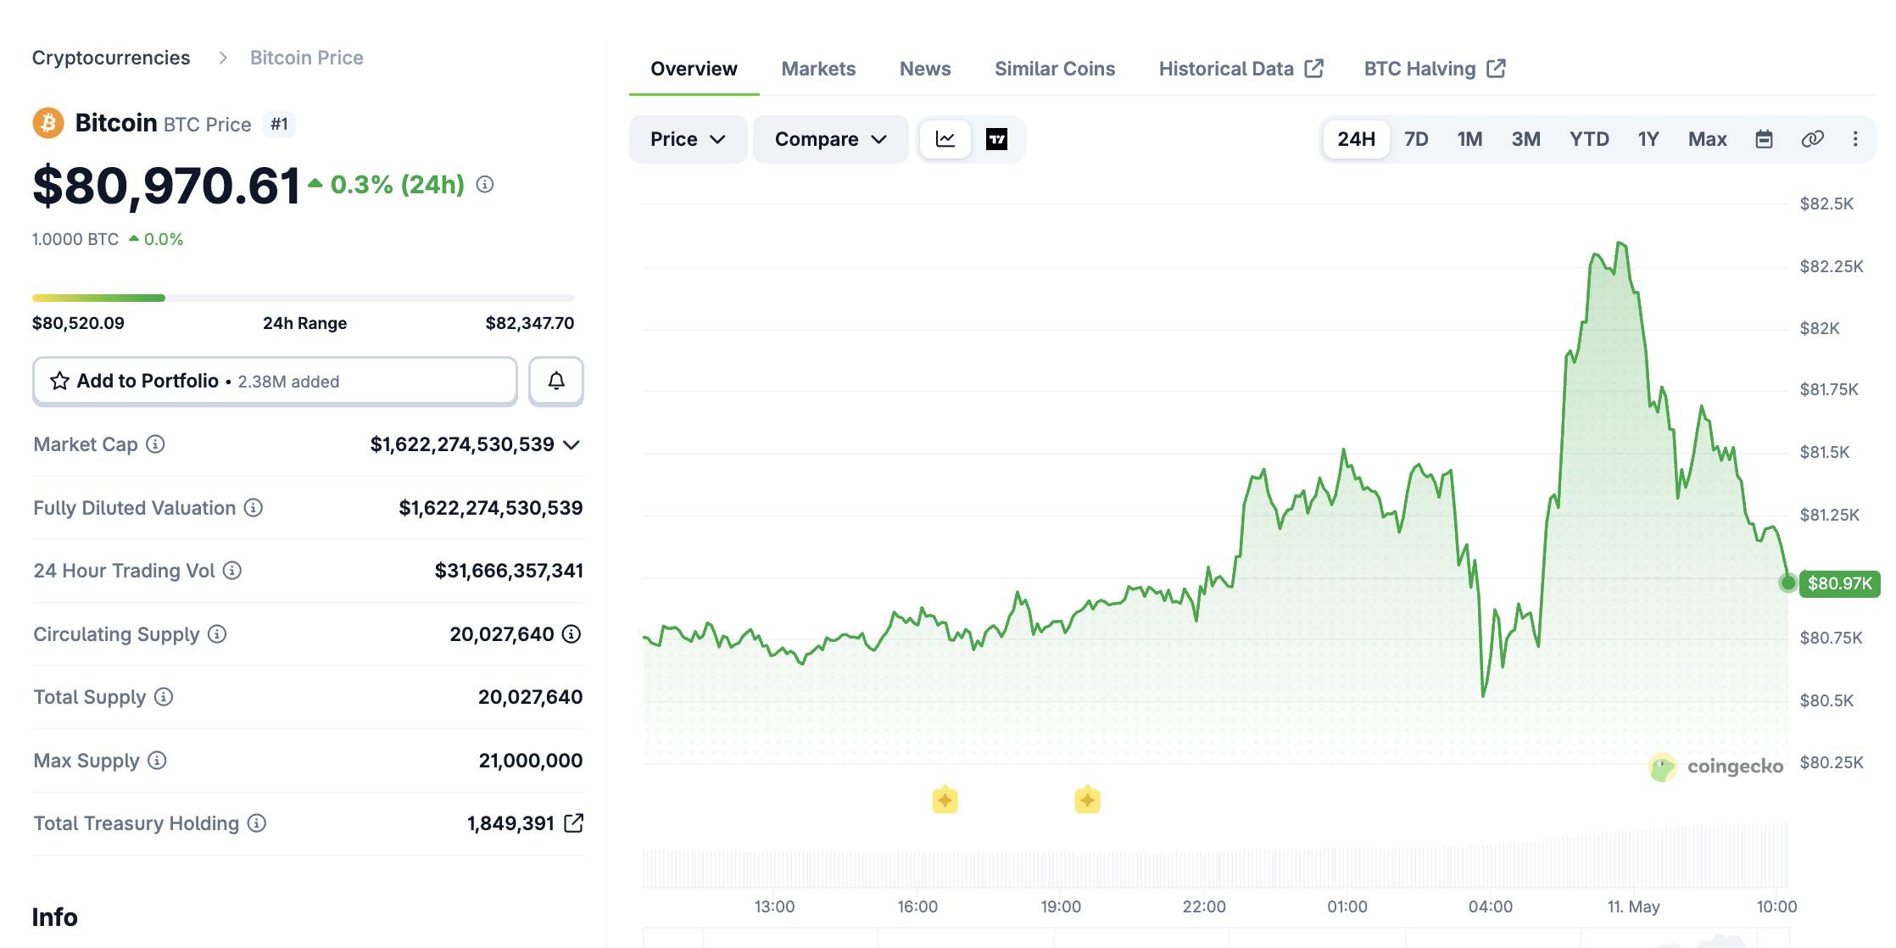Open the Compare dropdown
Viewport: 1896px width, 948px height.
[x=830, y=139]
